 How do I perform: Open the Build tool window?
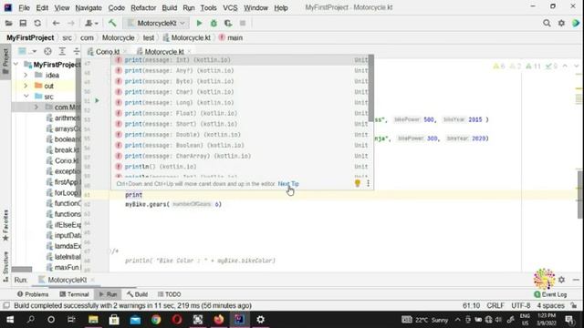137,294
